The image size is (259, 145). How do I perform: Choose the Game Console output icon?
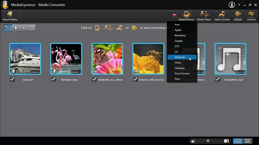click(x=222, y=16)
